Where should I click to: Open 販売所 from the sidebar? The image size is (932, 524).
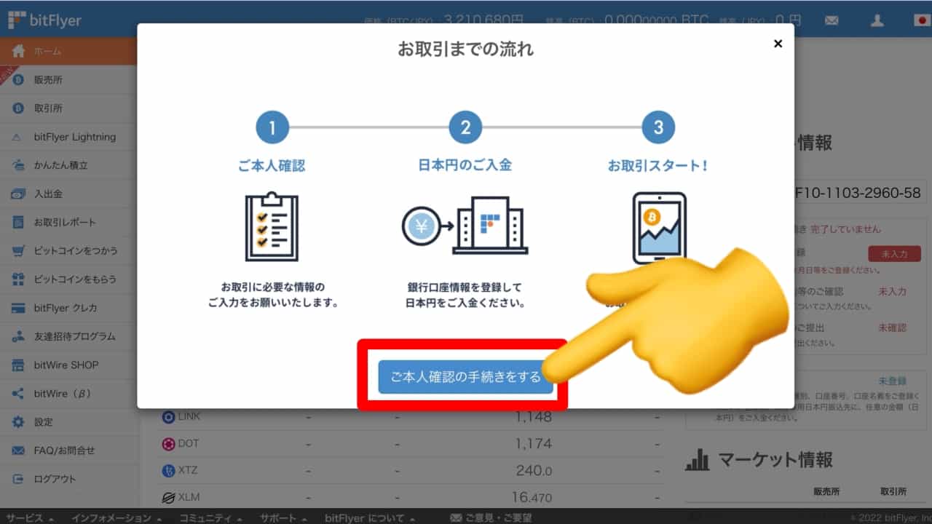click(x=48, y=80)
